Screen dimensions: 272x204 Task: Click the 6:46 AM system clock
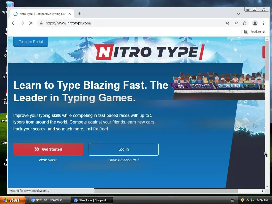point(262,200)
